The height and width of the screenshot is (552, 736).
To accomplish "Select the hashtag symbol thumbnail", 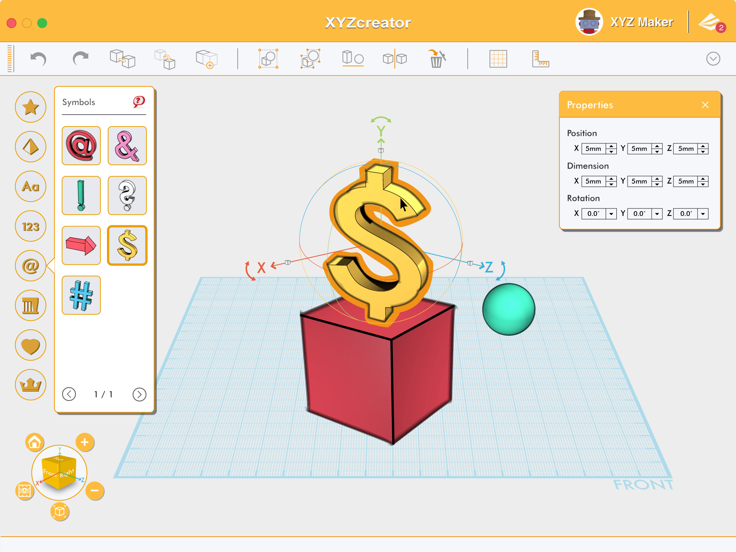I will point(81,295).
